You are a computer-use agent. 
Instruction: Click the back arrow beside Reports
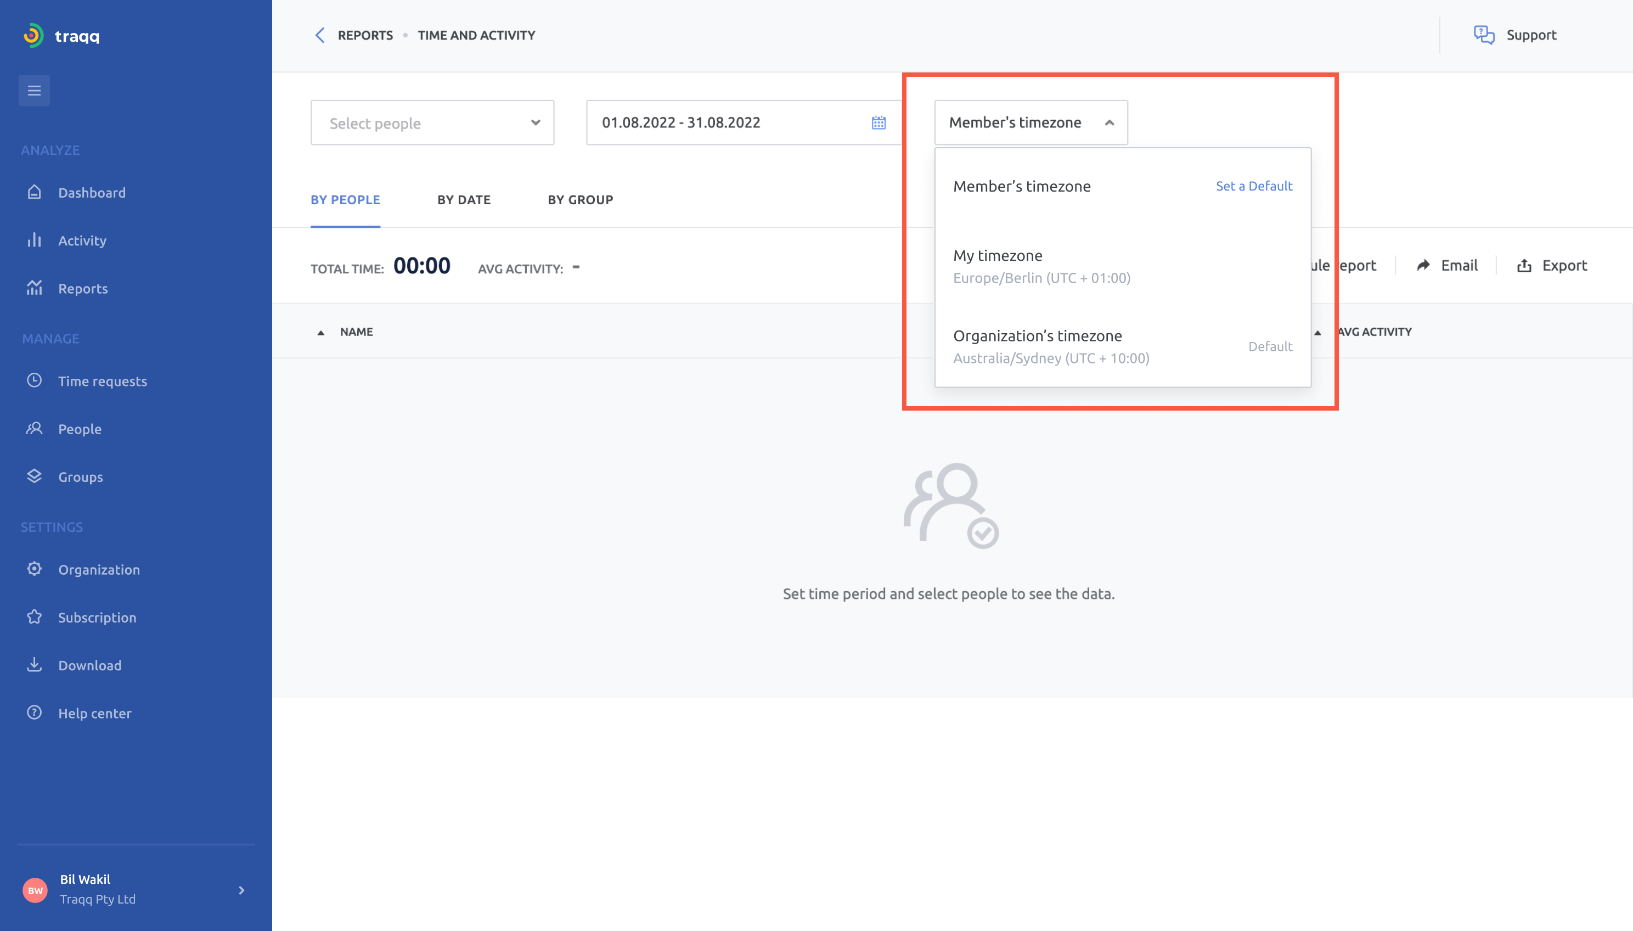pyautogui.click(x=319, y=35)
